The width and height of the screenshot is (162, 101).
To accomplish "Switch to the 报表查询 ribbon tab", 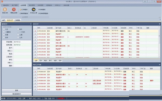I will (49, 5).
